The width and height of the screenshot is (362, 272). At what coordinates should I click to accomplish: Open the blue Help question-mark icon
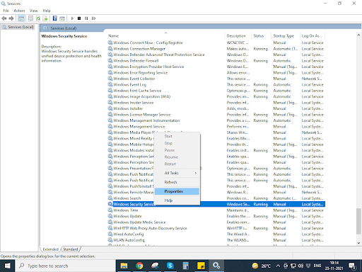point(54,18)
